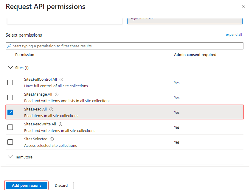
Task: Check the Sites.Manage.All permission box
Action: (x=10, y=97)
